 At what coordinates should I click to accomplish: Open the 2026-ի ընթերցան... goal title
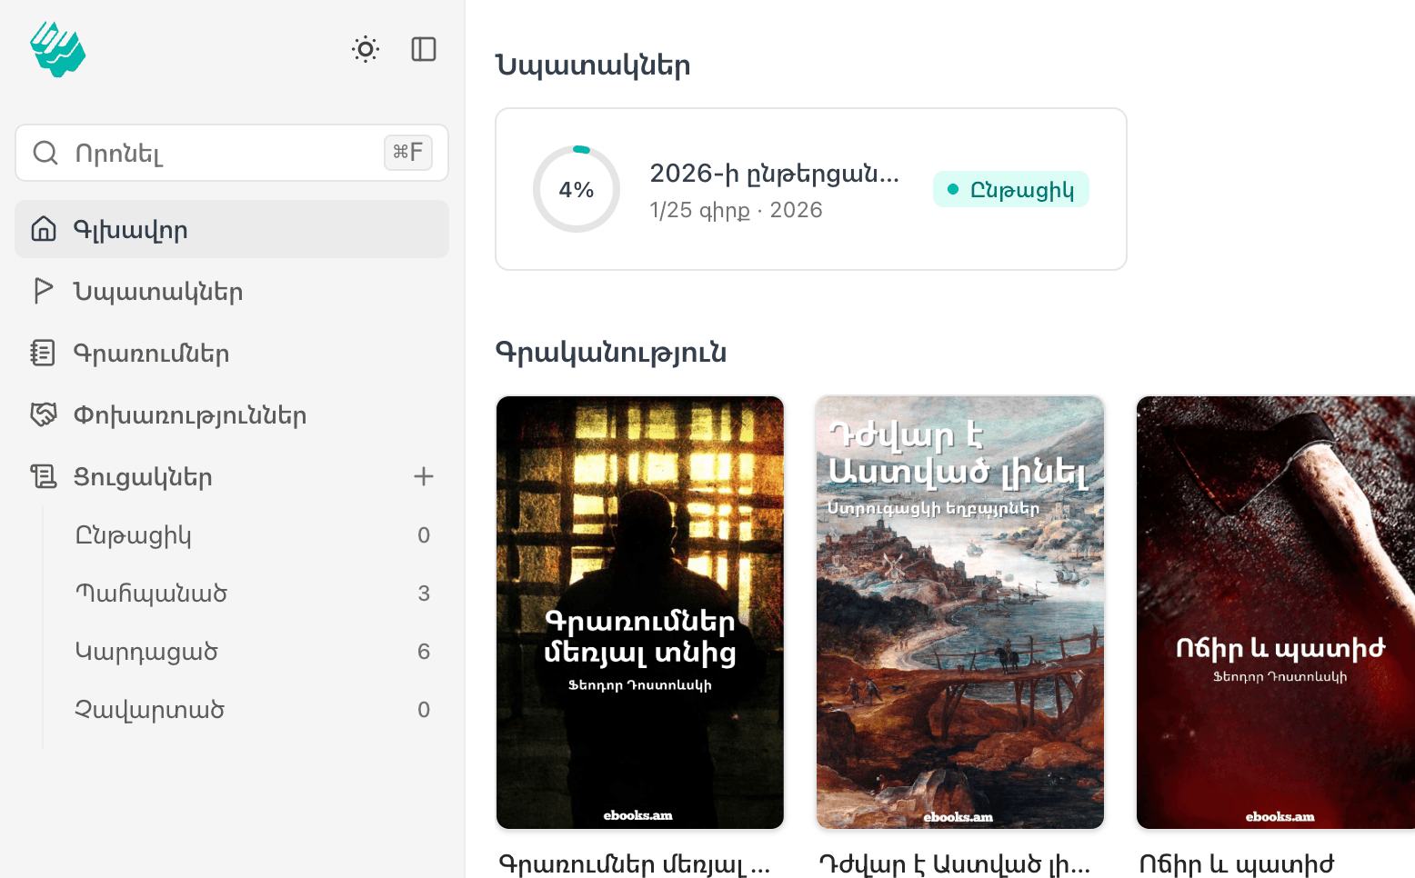point(774,174)
